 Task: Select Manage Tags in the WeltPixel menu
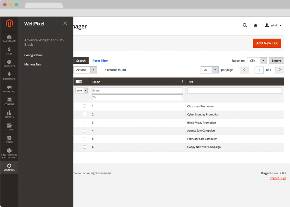pos(33,64)
